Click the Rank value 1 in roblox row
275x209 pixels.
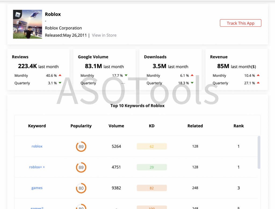point(238,146)
